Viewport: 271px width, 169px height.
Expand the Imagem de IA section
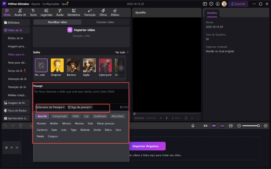pyautogui.click(x=16, y=103)
